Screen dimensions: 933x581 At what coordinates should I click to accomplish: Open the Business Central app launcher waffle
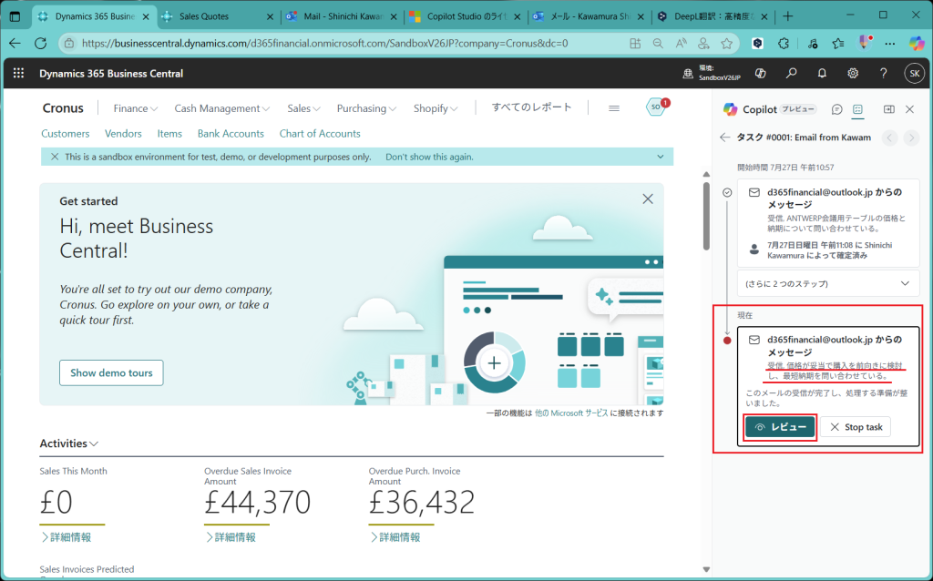18,73
